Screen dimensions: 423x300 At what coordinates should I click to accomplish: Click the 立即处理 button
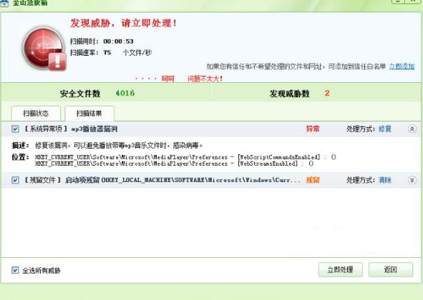coord(340,269)
